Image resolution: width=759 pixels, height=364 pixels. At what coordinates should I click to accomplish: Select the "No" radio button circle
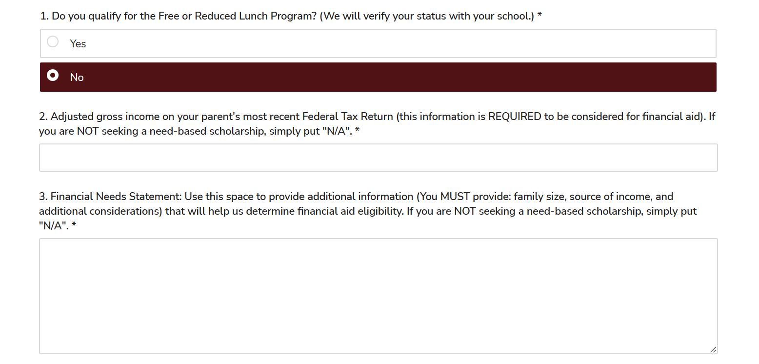53,76
